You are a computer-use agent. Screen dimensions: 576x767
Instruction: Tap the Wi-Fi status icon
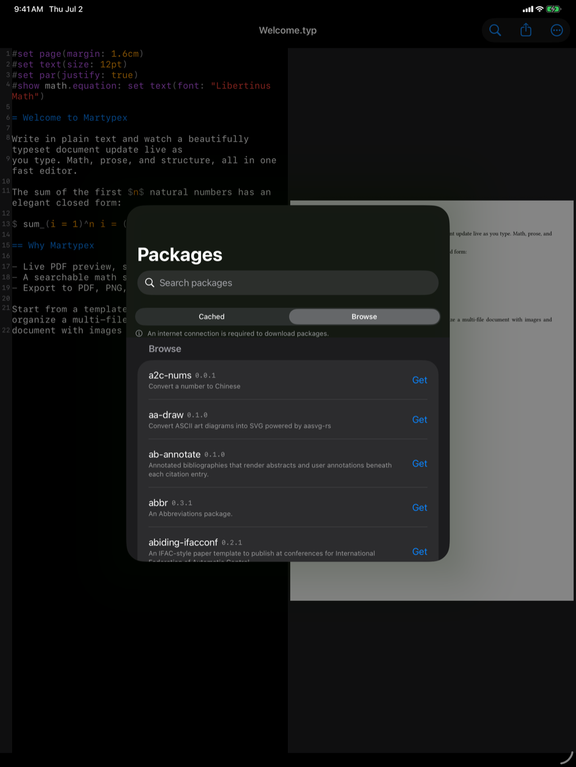coord(539,9)
